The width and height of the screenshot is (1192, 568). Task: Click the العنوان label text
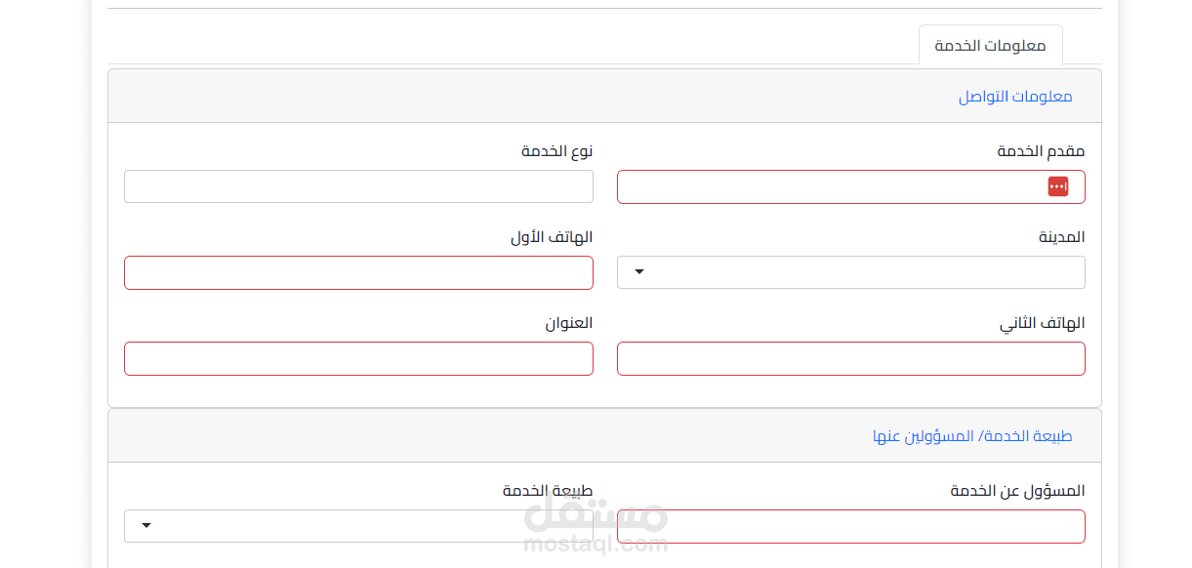pyautogui.click(x=568, y=323)
